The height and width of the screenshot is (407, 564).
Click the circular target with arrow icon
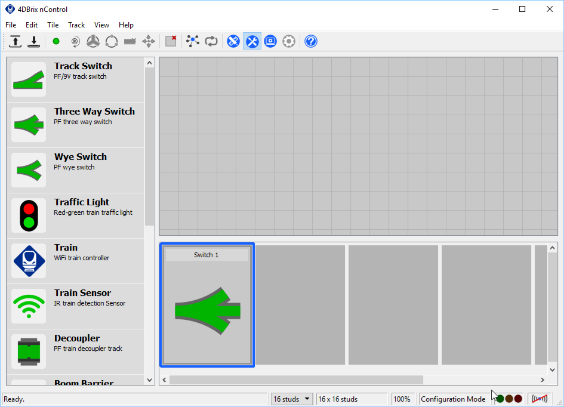click(x=75, y=41)
